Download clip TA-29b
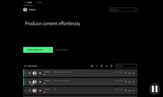The height and width of the screenshot is (97, 163). [x=129, y=73]
